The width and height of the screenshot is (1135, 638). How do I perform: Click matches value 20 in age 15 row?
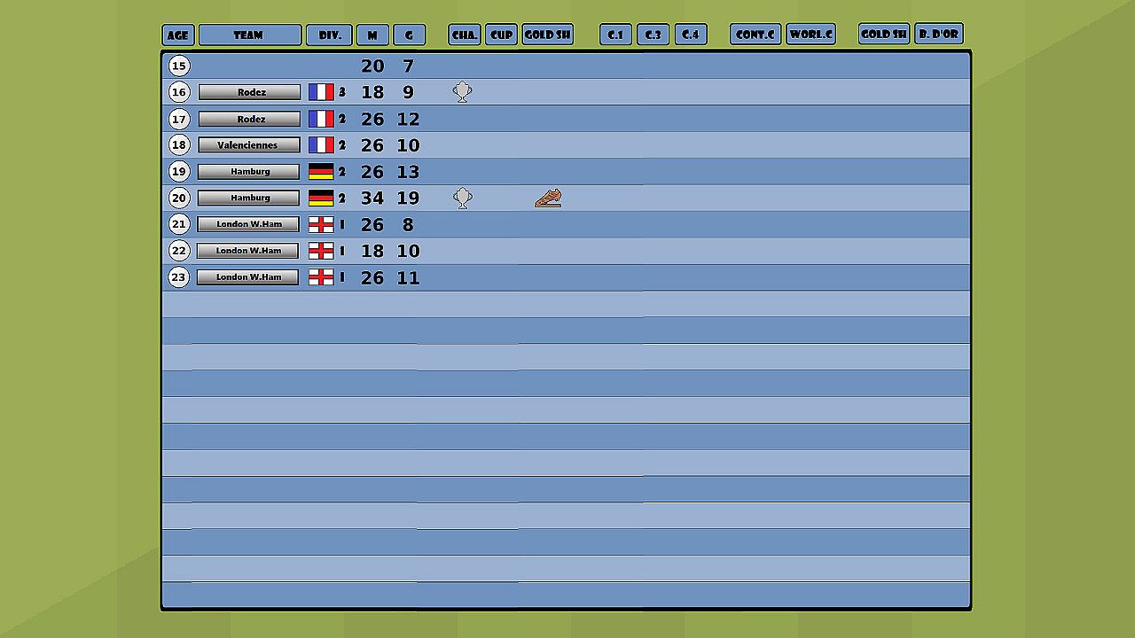tap(372, 66)
